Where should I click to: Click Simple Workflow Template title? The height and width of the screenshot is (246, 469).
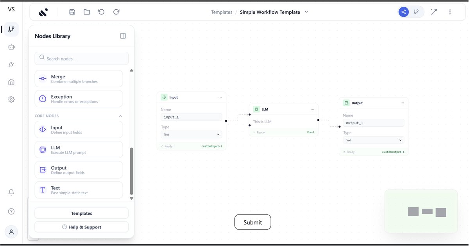(x=270, y=12)
